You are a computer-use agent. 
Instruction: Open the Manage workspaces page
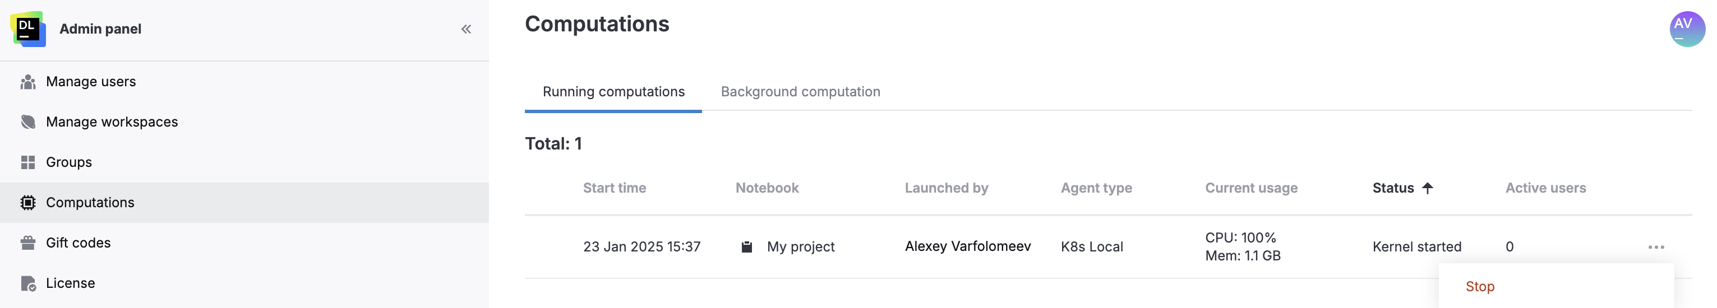(x=112, y=123)
